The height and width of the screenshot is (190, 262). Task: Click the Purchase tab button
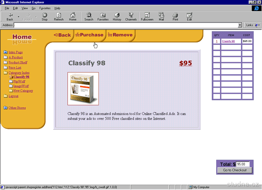tap(89, 35)
